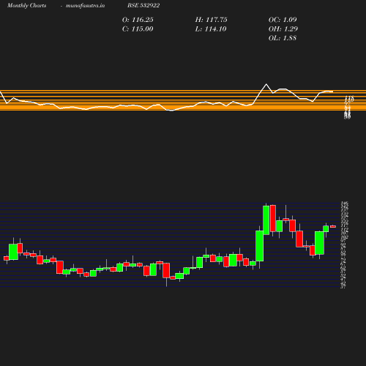Click the last small red candlestick on the right

(x=333, y=226)
